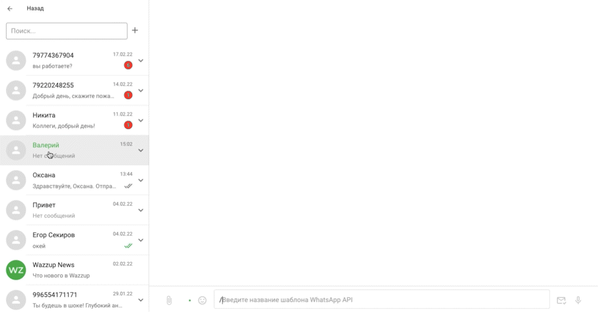Record a voice message with microphone
This screenshot has width=598, height=312.
point(578,301)
